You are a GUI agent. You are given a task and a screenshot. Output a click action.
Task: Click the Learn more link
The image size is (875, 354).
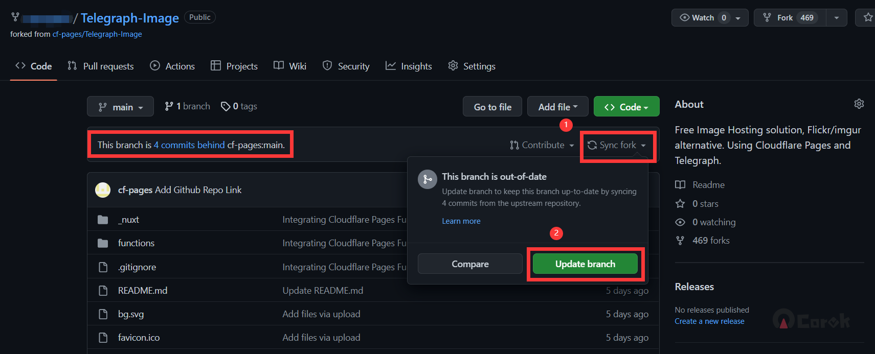(461, 221)
